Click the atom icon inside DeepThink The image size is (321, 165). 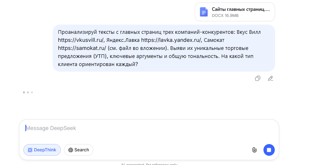pos(30,150)
